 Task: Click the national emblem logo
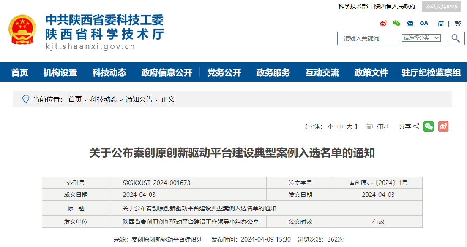[22, 30]
